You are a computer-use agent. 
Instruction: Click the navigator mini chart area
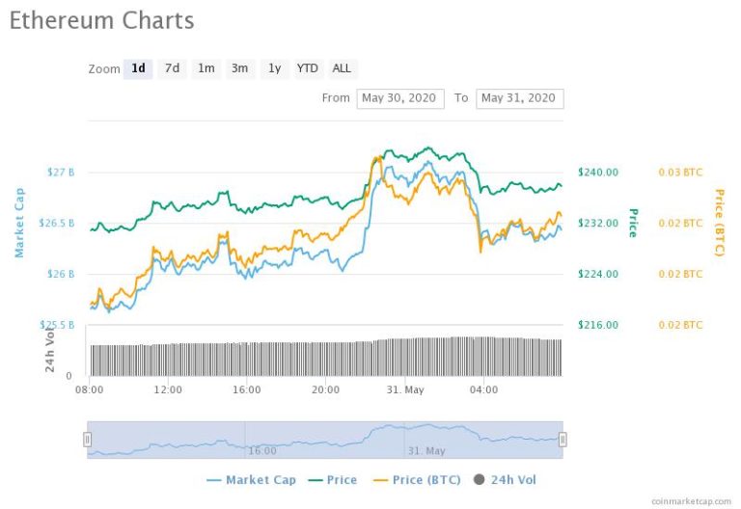coord(324,439)
